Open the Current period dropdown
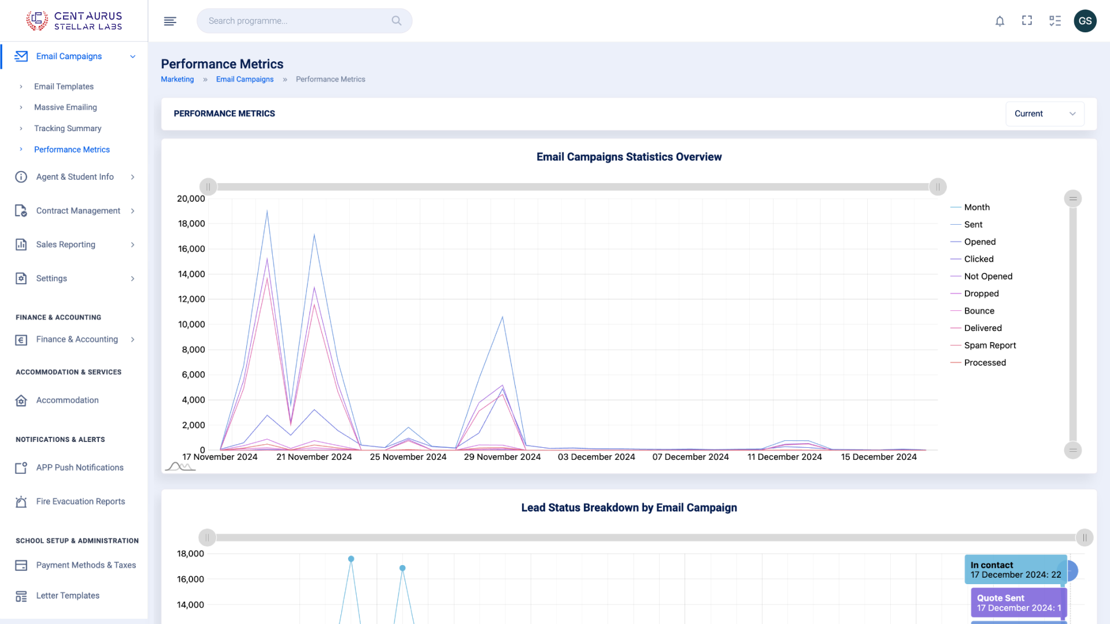The width and height of the screenshot is (1110, 624). [1045, 113]
